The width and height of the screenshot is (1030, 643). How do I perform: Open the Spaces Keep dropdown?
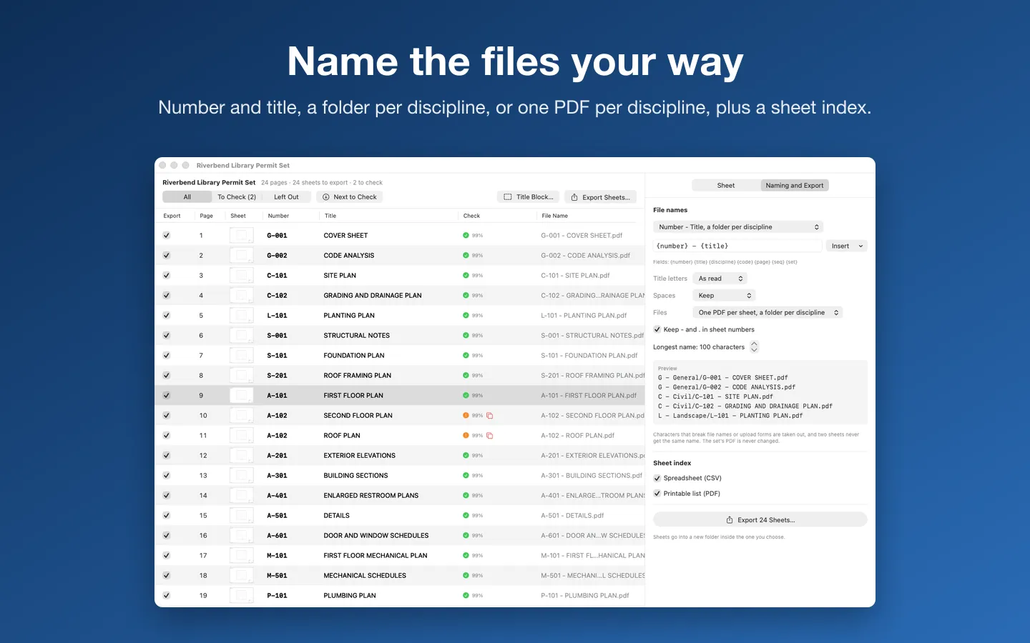tap(724, 296)
